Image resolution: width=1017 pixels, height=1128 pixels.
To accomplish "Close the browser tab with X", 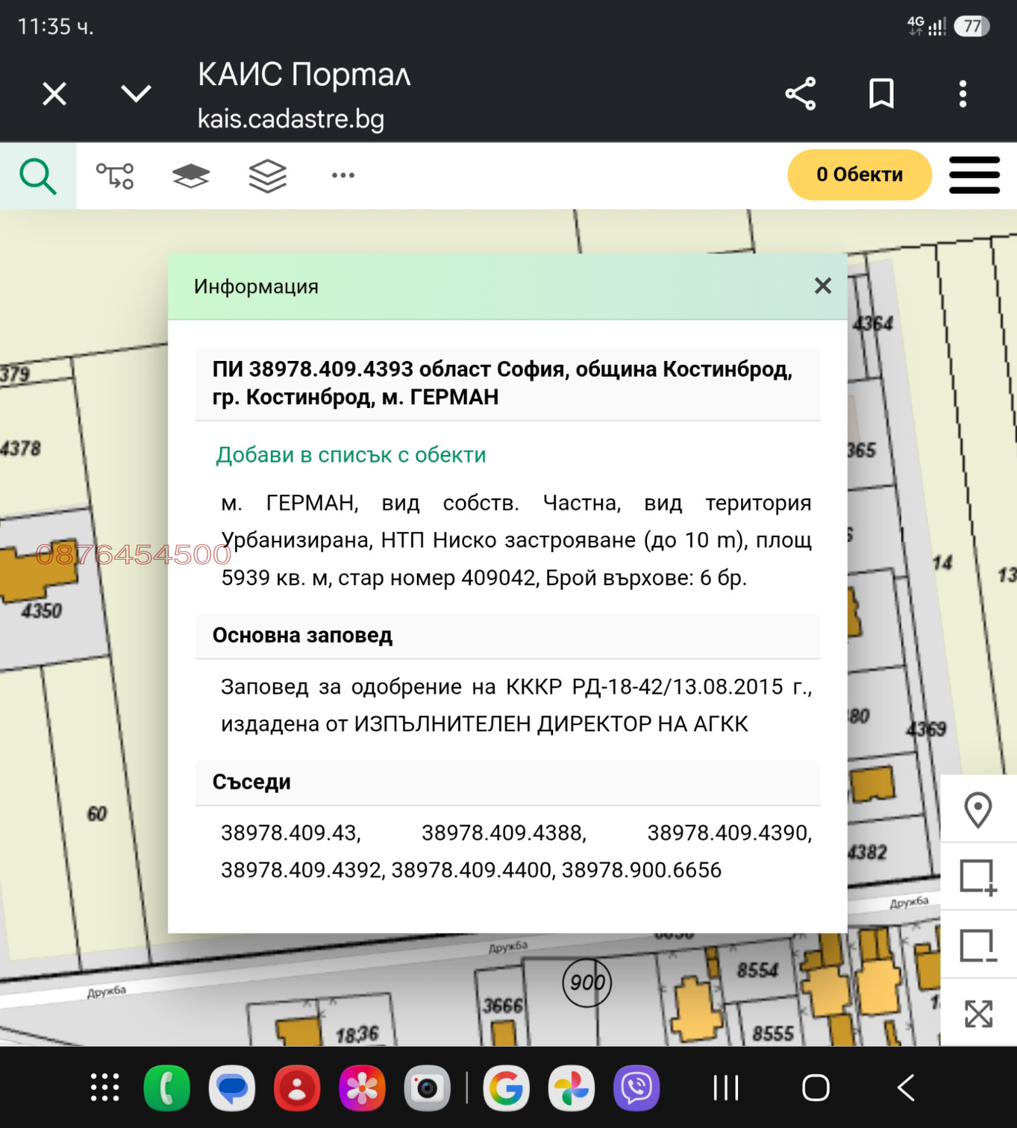I will (55, 94).
